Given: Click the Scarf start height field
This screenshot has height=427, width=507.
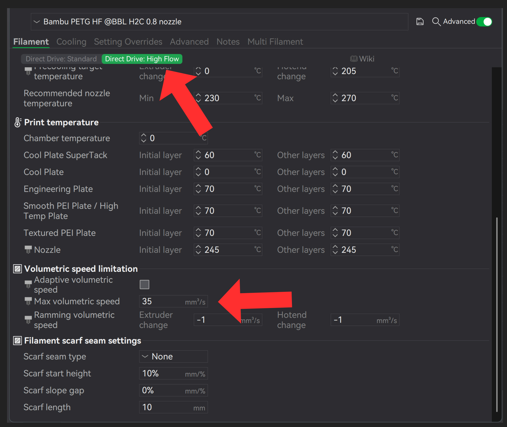Looking at the screenshot, I should point(173,373).
